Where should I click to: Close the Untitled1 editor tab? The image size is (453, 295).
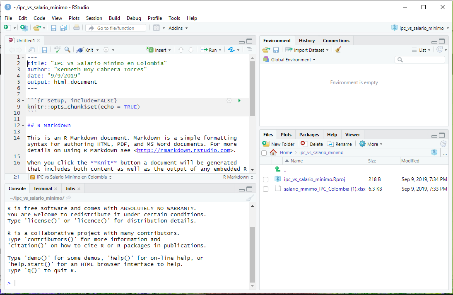click(39, 41)
